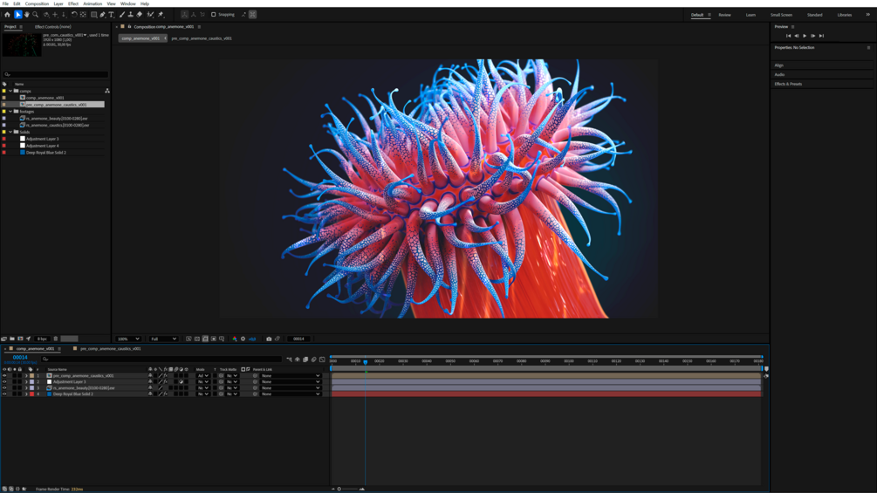The width and height of the screenshot is (877, 493).
Task: Create a new folder in Project panel
Action: 11,339
